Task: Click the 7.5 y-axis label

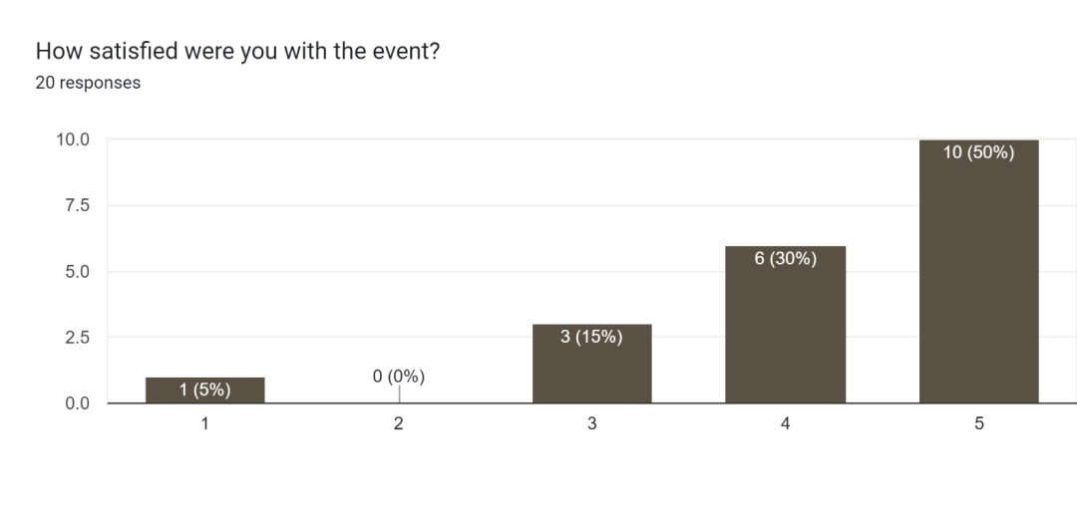Action: point(77,206)
